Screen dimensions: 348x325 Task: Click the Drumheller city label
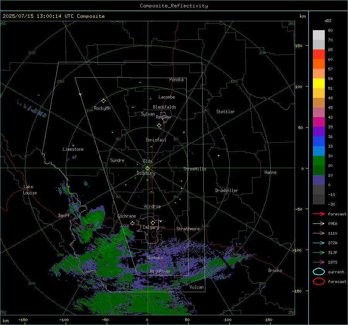(x=227, y=191)
